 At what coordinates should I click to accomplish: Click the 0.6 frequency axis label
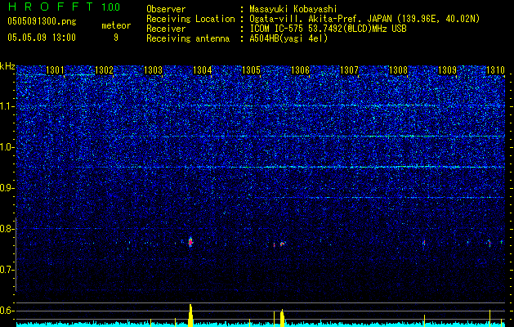(7, 311)
